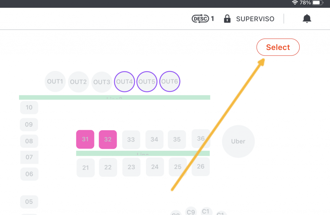Viewport: 330px width, 215px height.
Task: Pick the OUT3 table circle
Action: coord(102,82)
